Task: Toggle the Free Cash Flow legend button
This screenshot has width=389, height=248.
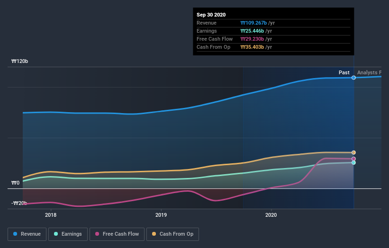Action: click(117, 234)
